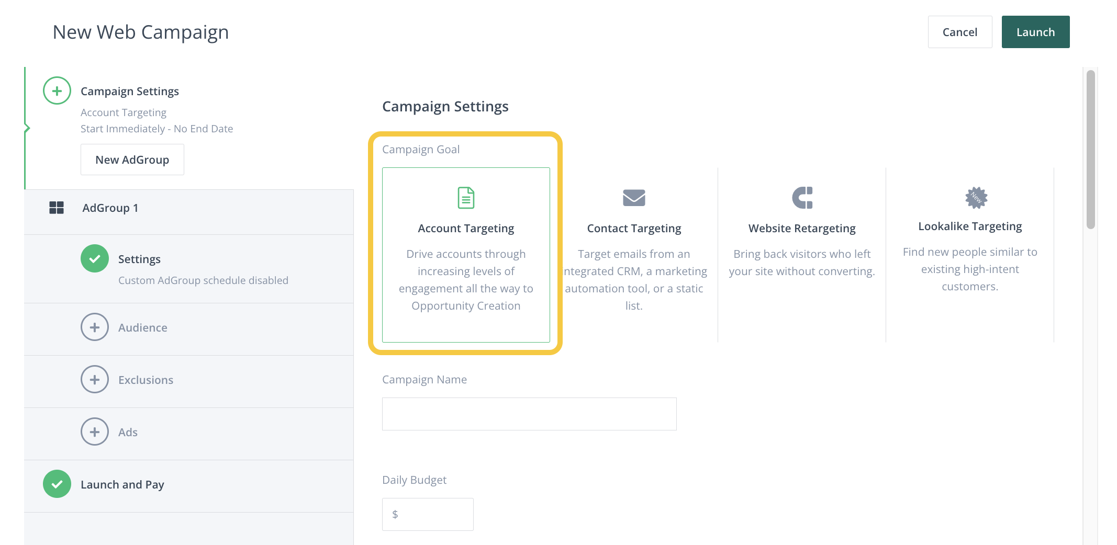This screenshot has width=1117, height=545.
Task: Click the New AdGroup button
Action: point(132,160)
